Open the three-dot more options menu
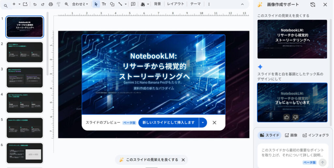 click(209, 4)
